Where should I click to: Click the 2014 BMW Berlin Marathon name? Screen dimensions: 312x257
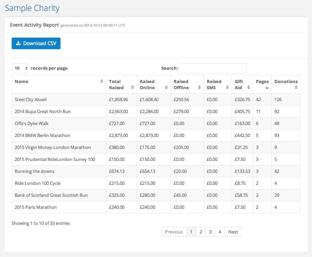pyautogui.click(x=42, y=135)
